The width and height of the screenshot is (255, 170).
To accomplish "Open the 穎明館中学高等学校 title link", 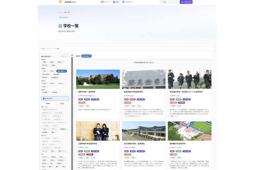I will tap(178, 144).
